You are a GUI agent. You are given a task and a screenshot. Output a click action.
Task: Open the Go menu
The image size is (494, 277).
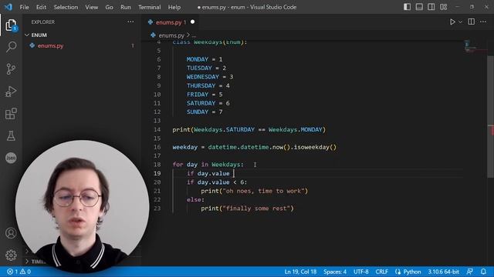pyautogui.click(x=109, y=7)
